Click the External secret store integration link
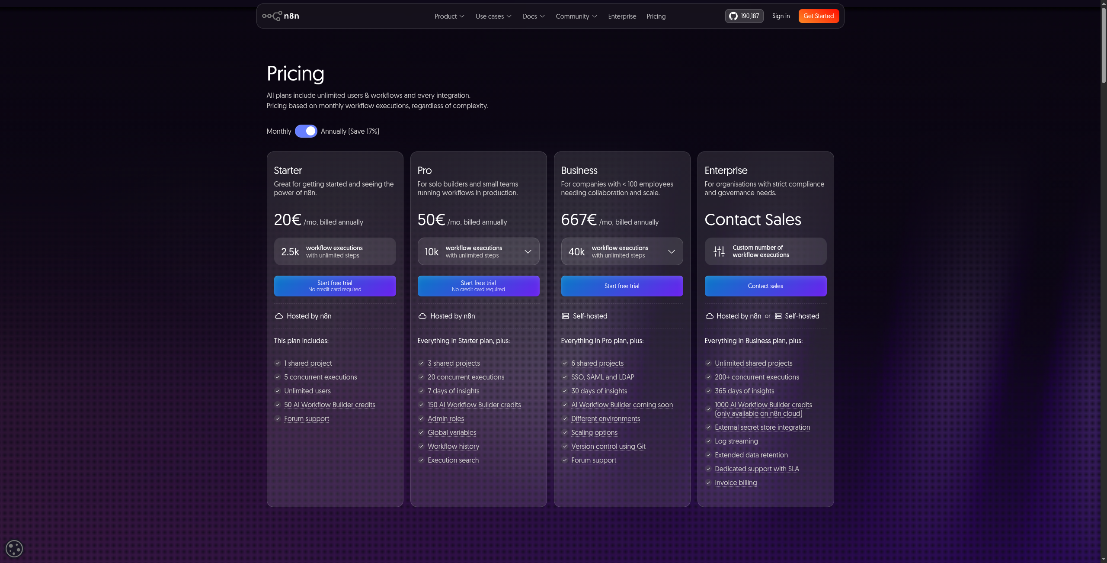This screenshot has height=563, width=1107. click(x=762, y=427)
